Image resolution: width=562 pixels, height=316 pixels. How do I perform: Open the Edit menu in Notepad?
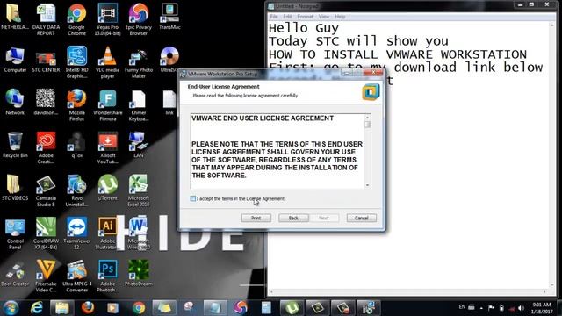coord(287,17)
